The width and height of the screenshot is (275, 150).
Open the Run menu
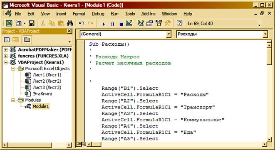[114, 14]
